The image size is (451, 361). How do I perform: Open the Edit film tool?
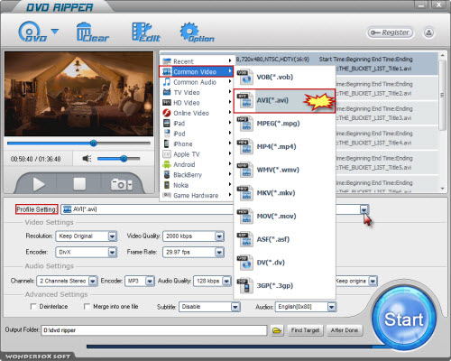point(145,32)
